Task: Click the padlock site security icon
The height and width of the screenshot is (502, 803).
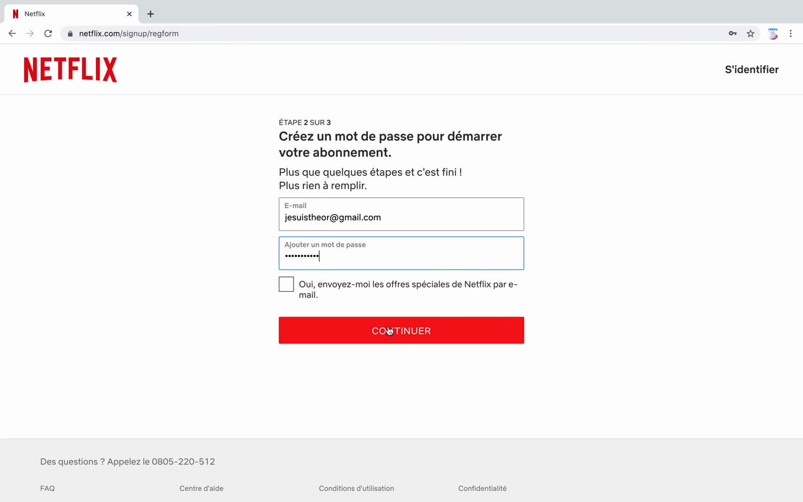Action: [x=70, y=34]
